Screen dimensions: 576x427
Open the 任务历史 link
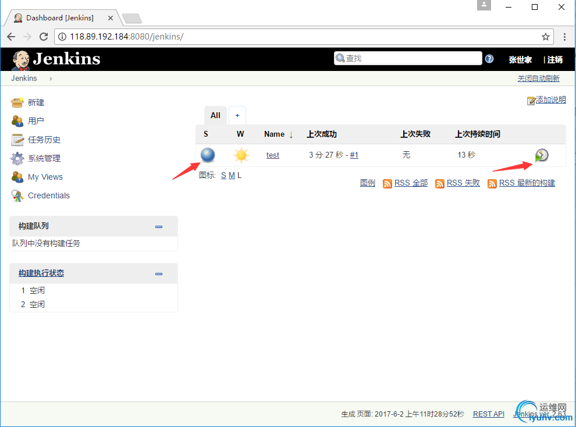(44, 140)
